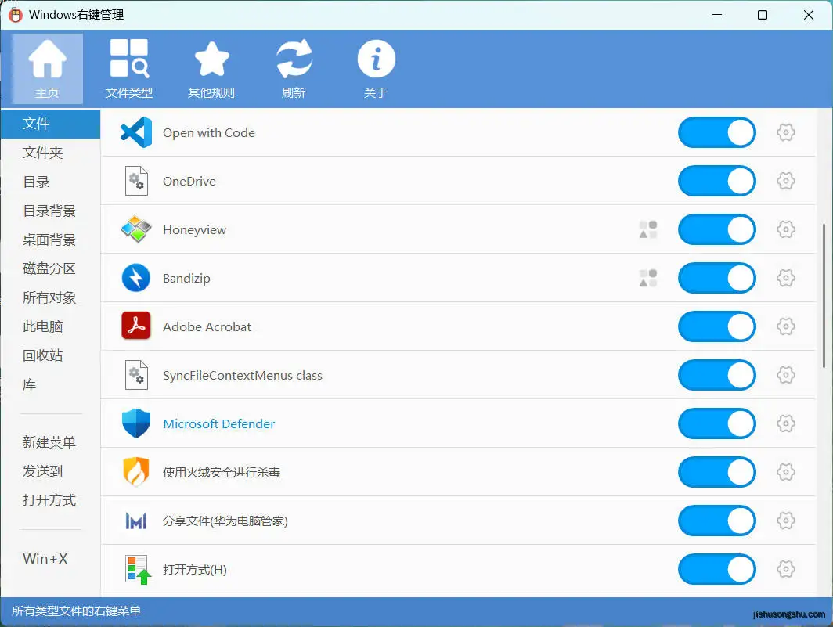Click the Huawei PC Manager icon
This screenshot has height=627, width=833.
pyautogui.click(x=136, y=521)
